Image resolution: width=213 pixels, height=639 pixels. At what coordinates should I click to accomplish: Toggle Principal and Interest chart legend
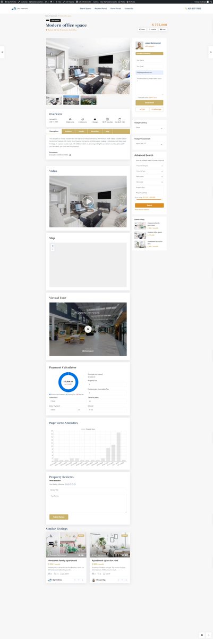(x=56, y=395)
